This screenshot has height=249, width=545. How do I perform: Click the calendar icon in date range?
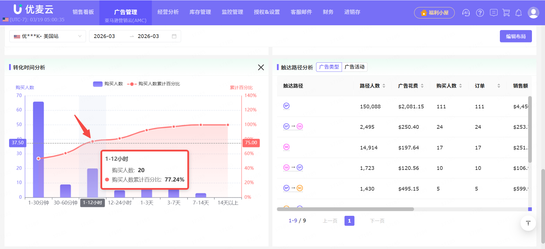[174, 36]
